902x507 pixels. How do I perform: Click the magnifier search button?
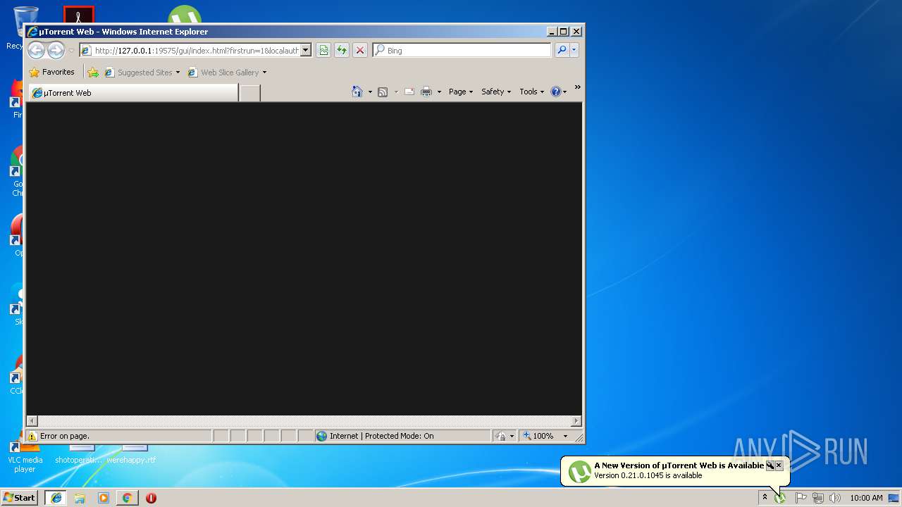562,50
